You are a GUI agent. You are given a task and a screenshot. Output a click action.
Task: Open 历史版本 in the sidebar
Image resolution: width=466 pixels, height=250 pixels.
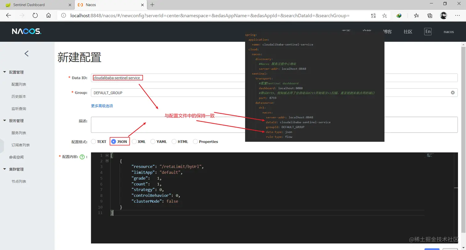pyautogui.click(x=19, y=96)
